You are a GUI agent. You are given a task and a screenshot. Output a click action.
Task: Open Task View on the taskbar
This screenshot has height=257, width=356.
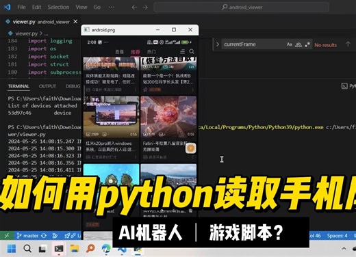(x=42, y=249)
